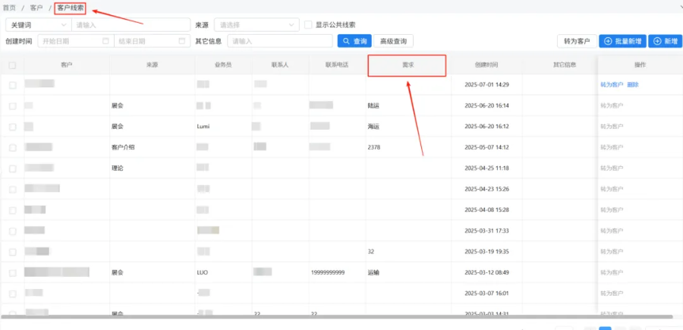Click 删除 link in the 2025-07-01 row
This screenshot has height=330, width=683.
pyautogui.click(x=632, y=85)
